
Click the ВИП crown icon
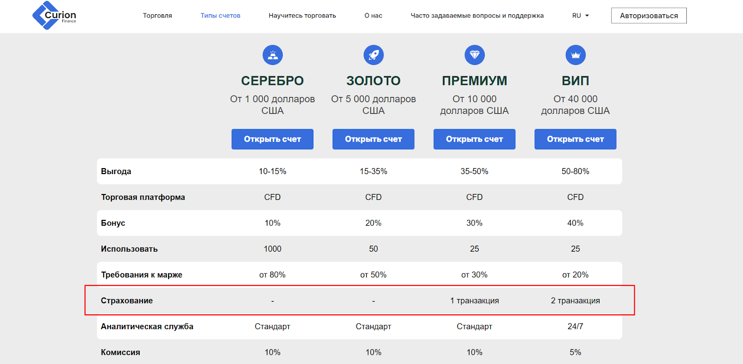575,55
